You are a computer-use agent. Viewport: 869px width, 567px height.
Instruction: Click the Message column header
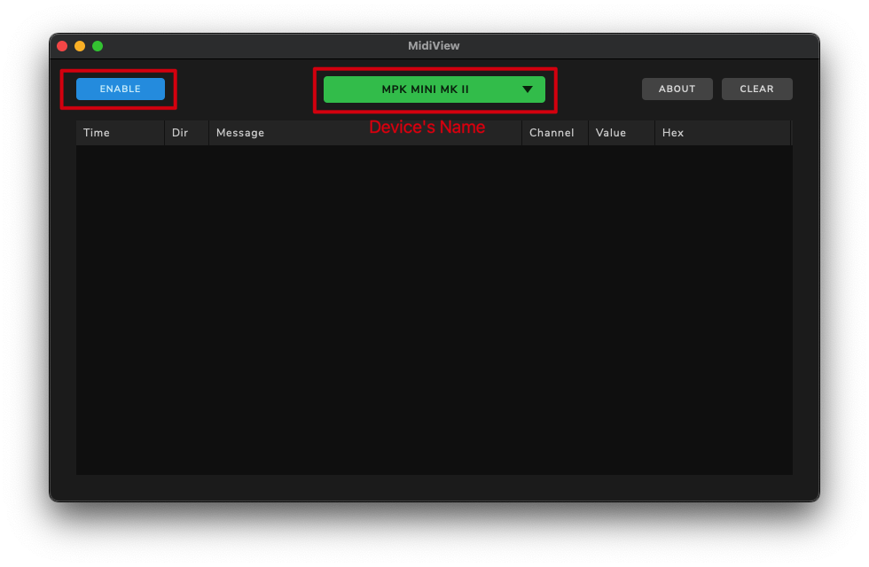click(x=365, y=133)
